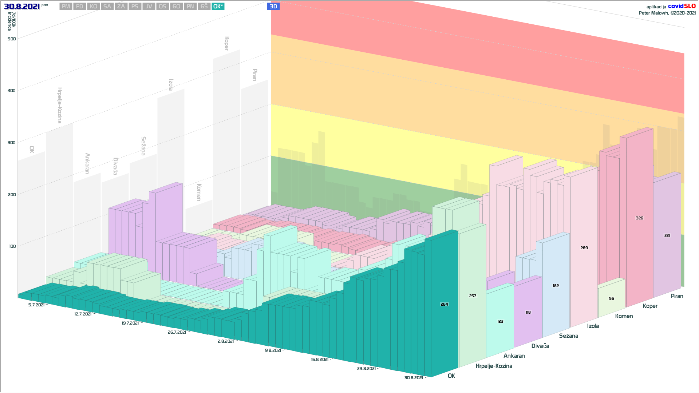The image size is (699, 393).
Task: Select the GŠ region button
Action: click(x=204, y=7)
